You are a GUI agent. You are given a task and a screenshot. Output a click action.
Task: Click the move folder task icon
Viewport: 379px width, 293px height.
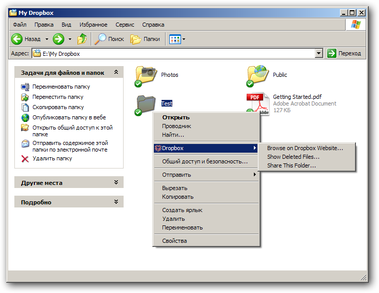pos(25,97)
